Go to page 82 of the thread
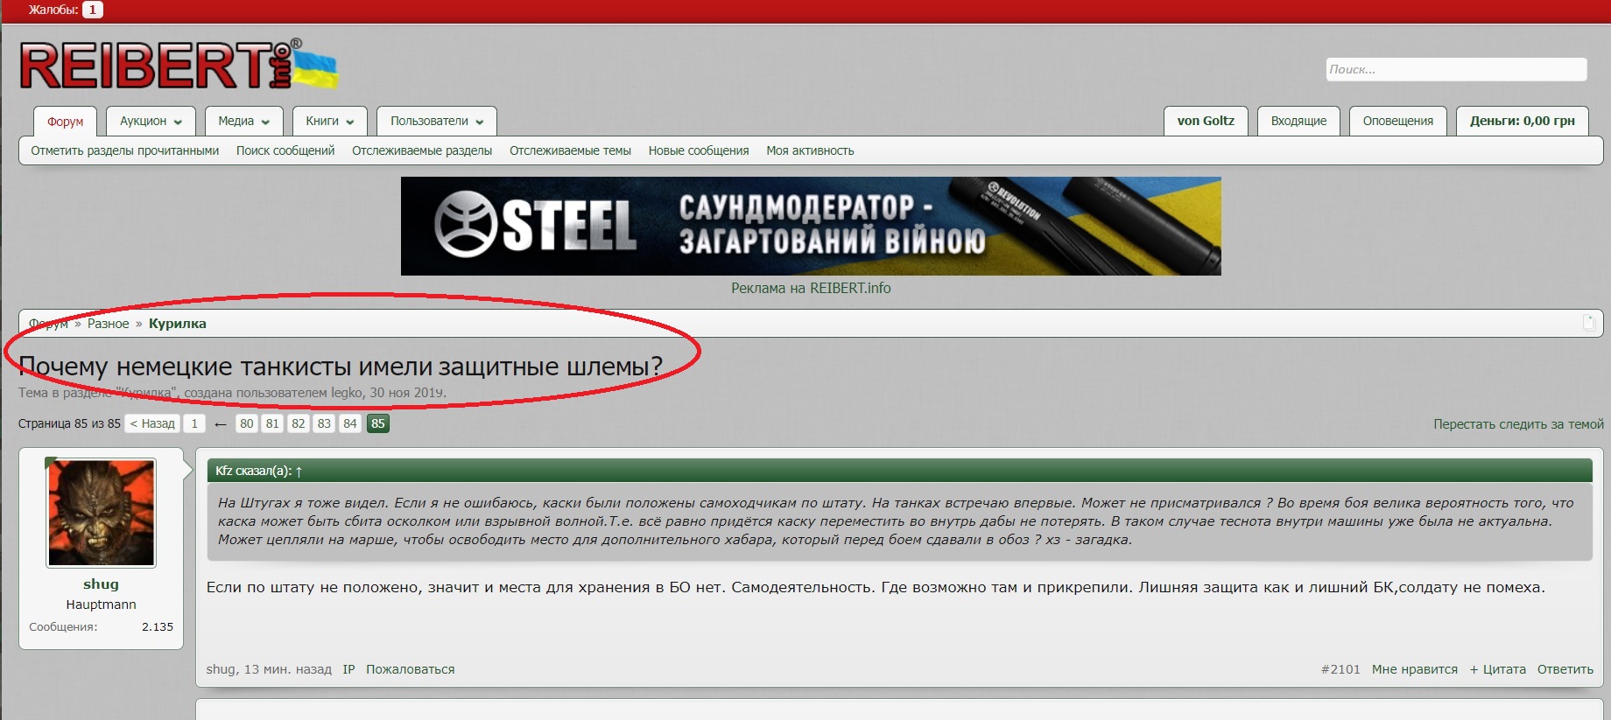Viewport: 1611px width, 720px height. pos(299,423)
